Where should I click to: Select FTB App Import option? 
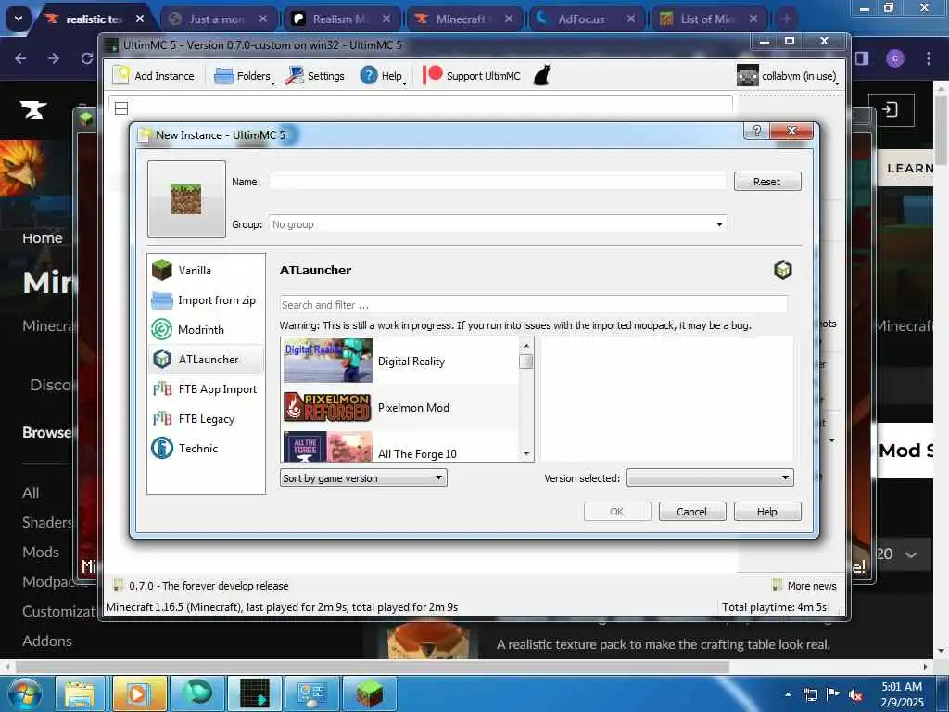[206, 388]
